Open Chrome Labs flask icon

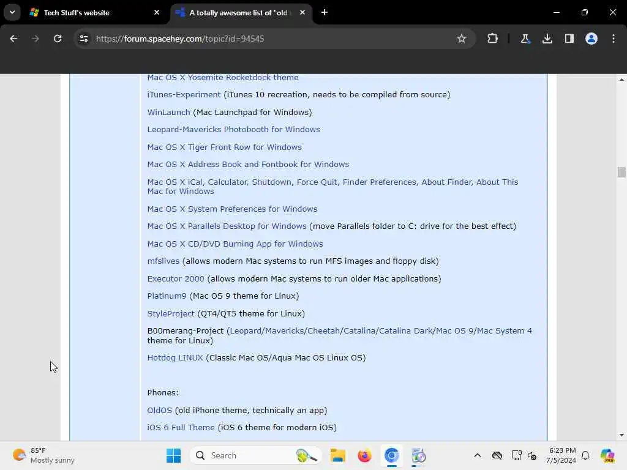525,39
